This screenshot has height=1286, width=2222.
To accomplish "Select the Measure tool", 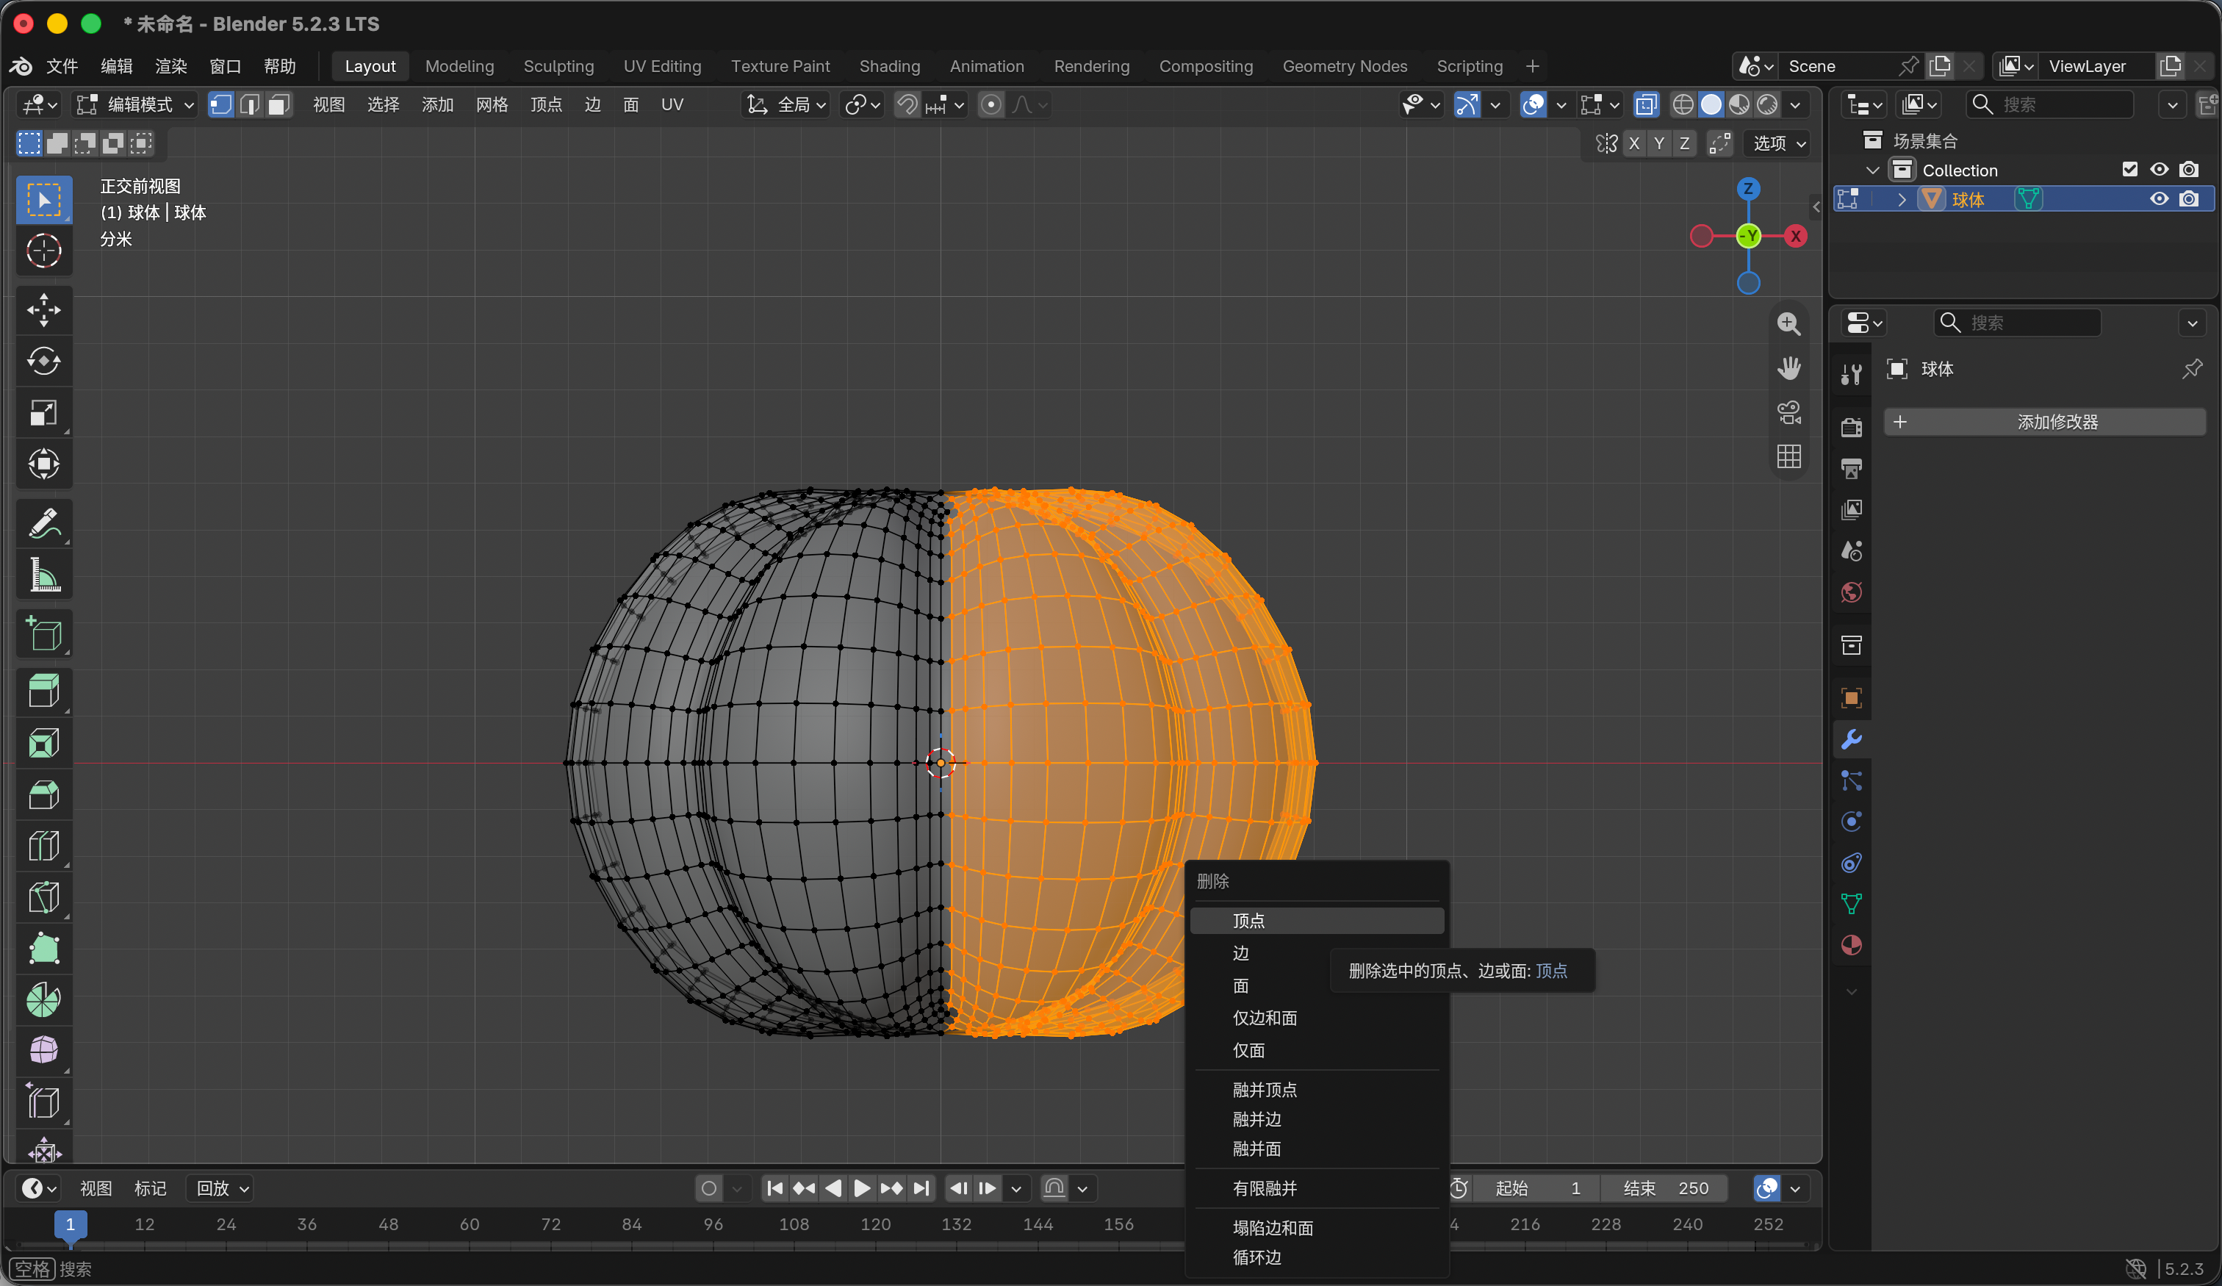I will 43,574.
